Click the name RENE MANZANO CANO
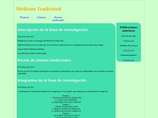This screenshot has height=118, width=158. click(66, 107)
